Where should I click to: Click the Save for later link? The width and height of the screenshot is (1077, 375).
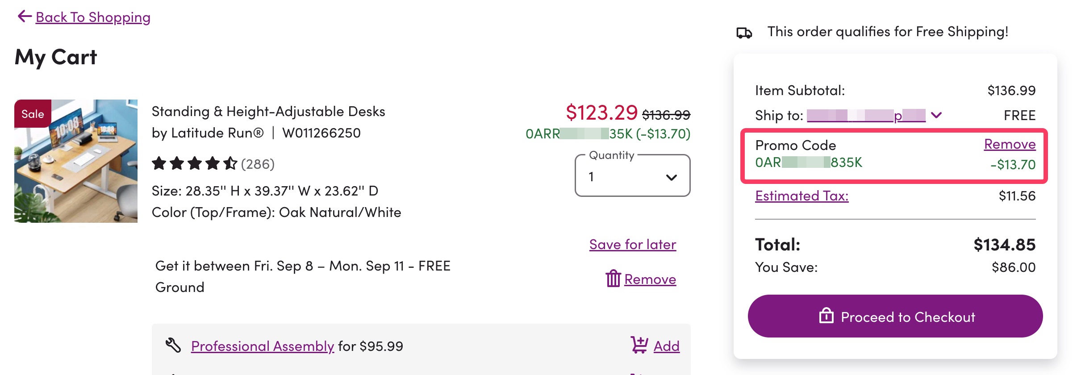[632, 244]
